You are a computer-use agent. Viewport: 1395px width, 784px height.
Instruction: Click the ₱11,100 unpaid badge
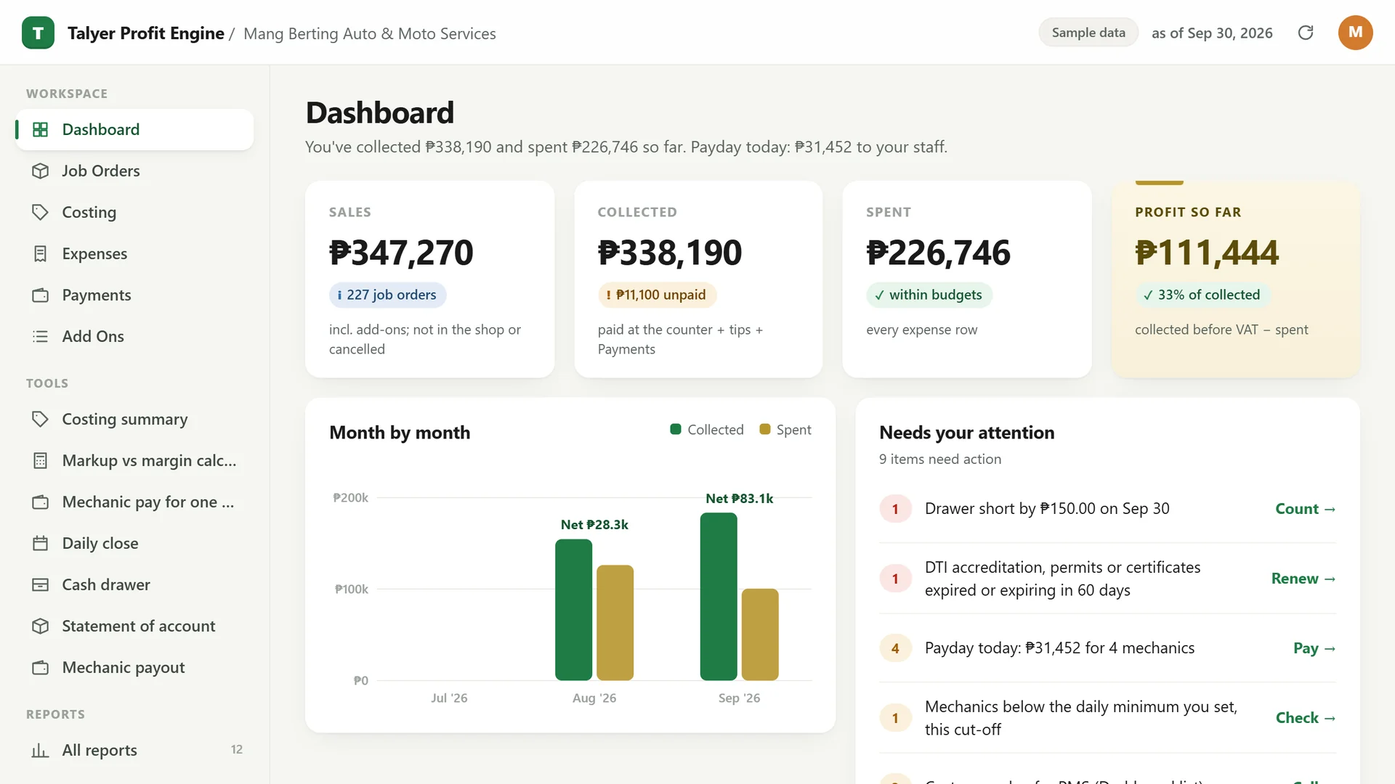pos(657,295)
